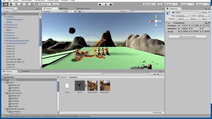Viewport: 212px width, 119px height.
Task: Select the Rotate tool
Action: 16,4
